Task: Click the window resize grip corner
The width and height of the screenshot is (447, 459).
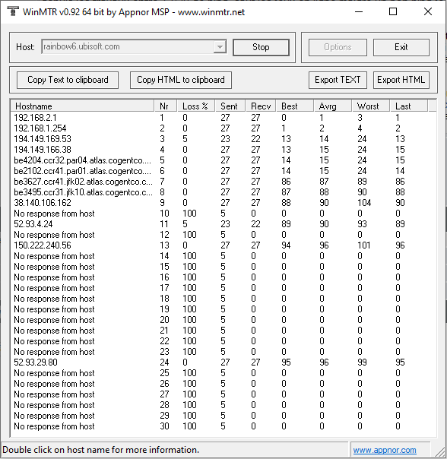Action: [440, 452]
